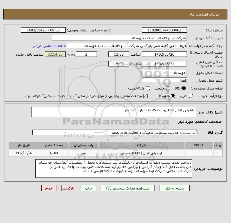Screen dimensions: 231x223
Task: Select the جزیی purchase type radio
Action: 191,96
